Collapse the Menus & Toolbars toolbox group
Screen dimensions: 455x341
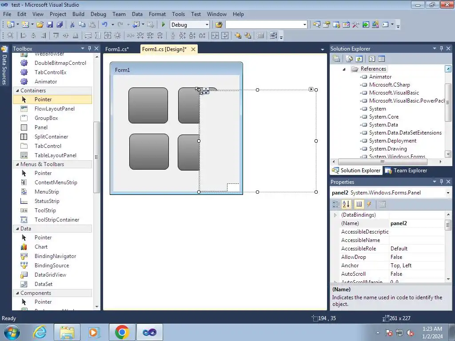pos(17,164)
